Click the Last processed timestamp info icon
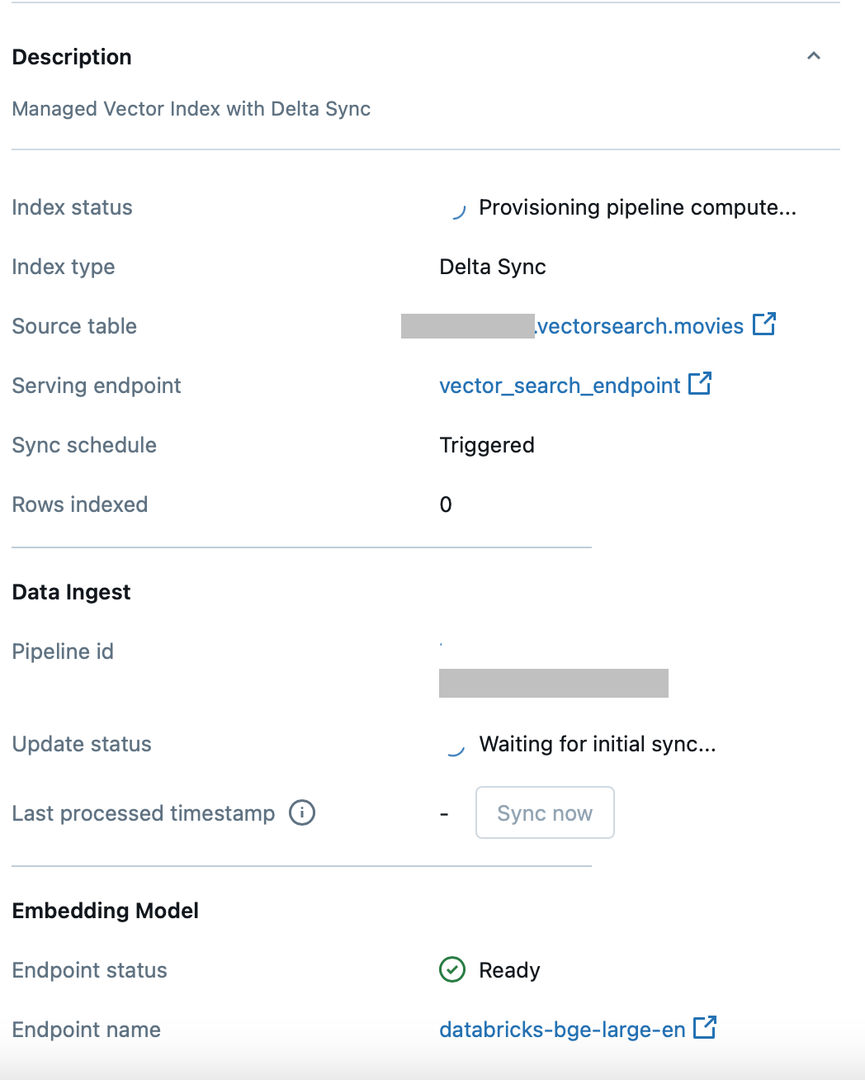 302,812
